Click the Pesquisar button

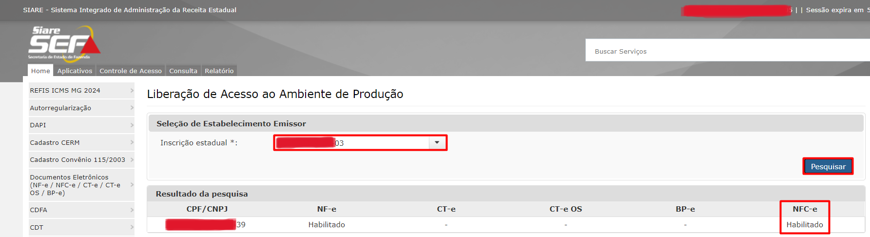coord(828,166)
